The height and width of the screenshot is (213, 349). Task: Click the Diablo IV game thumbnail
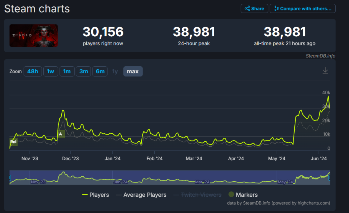[34, 35]
